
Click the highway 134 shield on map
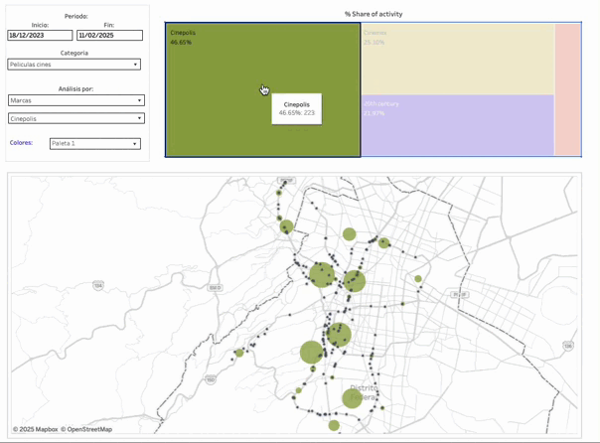(98, 285)
